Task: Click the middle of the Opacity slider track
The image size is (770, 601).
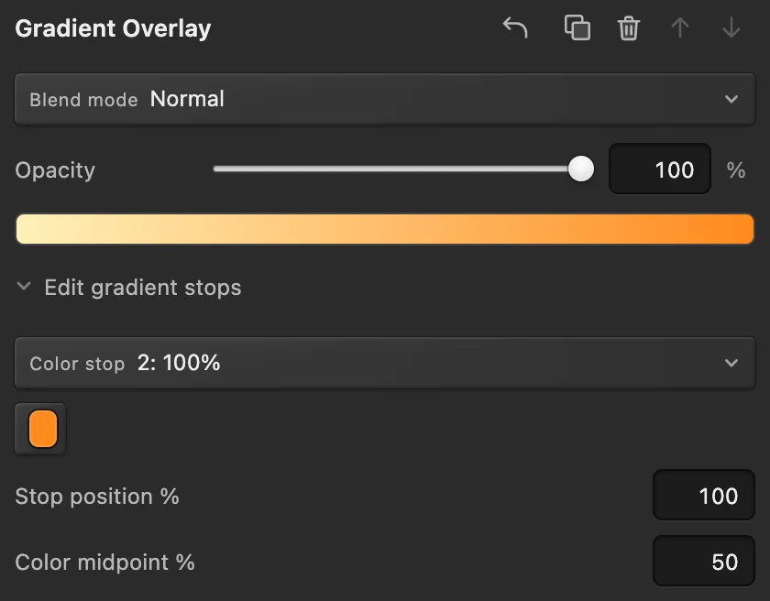Action: pos(397,169)
